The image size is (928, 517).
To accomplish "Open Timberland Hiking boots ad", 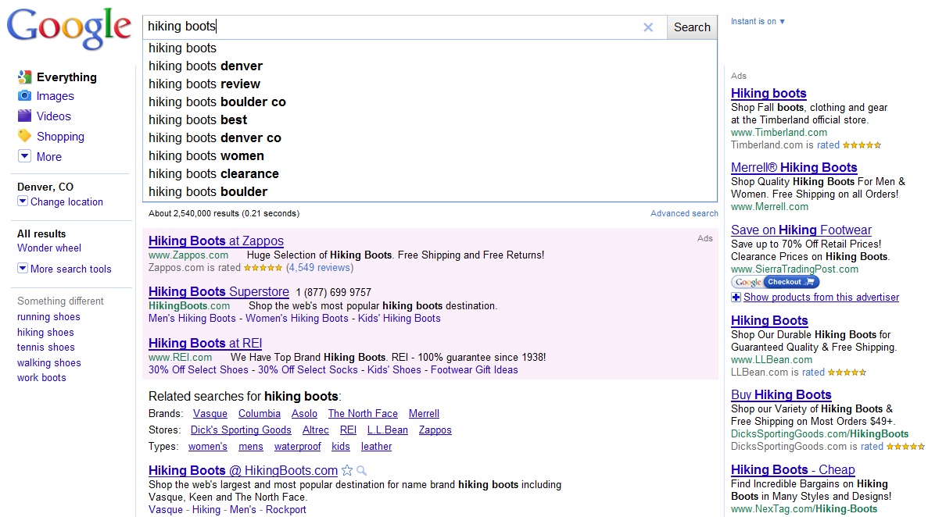I will click(x=769, y=93).
